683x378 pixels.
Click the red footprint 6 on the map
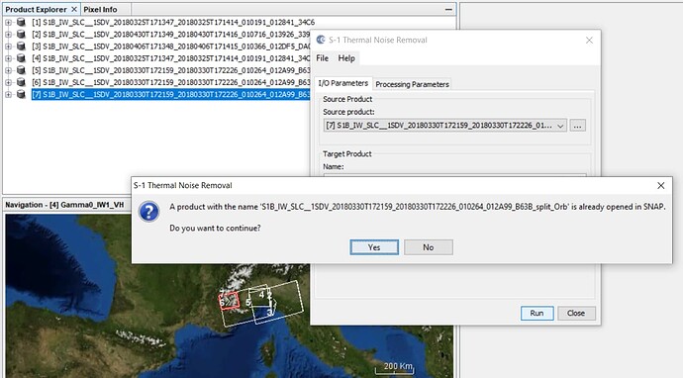click(x=229, y=301)
